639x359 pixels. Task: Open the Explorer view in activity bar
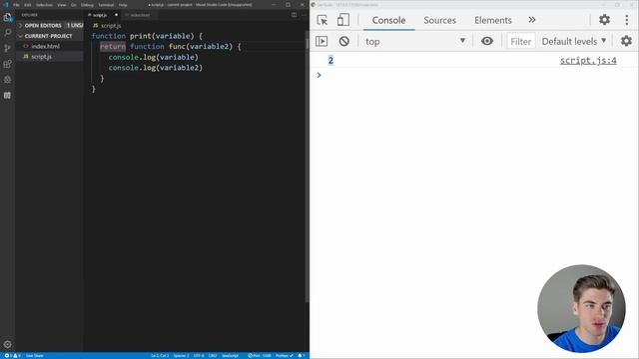coord(7,17)
